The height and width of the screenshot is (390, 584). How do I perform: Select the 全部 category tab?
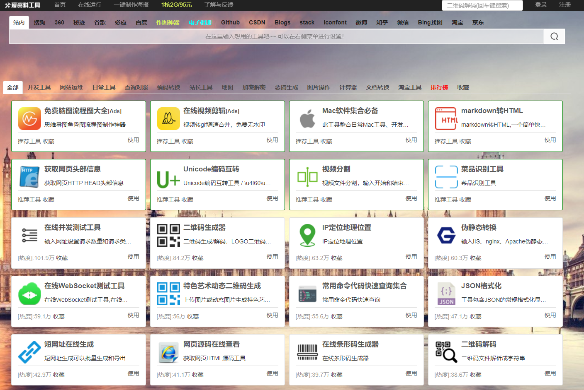13,87
